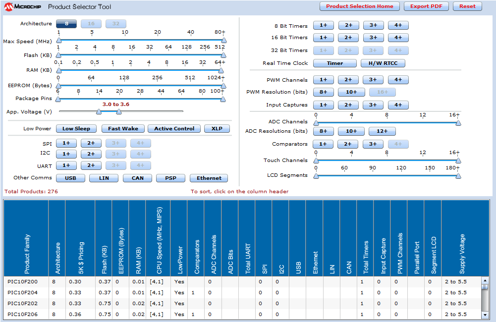Click the Max Speed right slider handle
The width and height of the screenshot is (496, 322).
click(x=223, y=41)
